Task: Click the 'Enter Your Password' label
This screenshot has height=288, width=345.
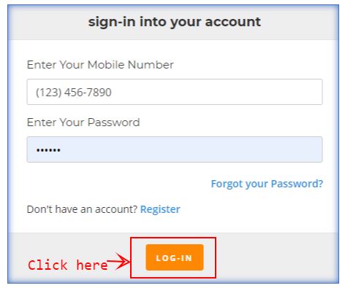Action: [x=83, y=122]
